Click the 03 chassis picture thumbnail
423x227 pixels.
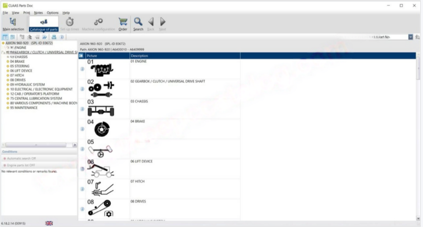click(x=101, y=109)
